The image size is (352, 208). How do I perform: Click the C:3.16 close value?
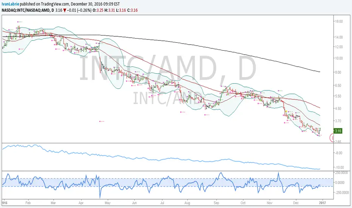(x=133, y=10)
